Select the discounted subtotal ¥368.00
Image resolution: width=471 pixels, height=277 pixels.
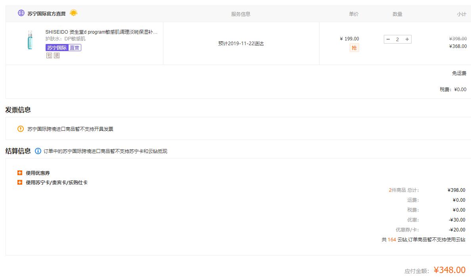458,46
